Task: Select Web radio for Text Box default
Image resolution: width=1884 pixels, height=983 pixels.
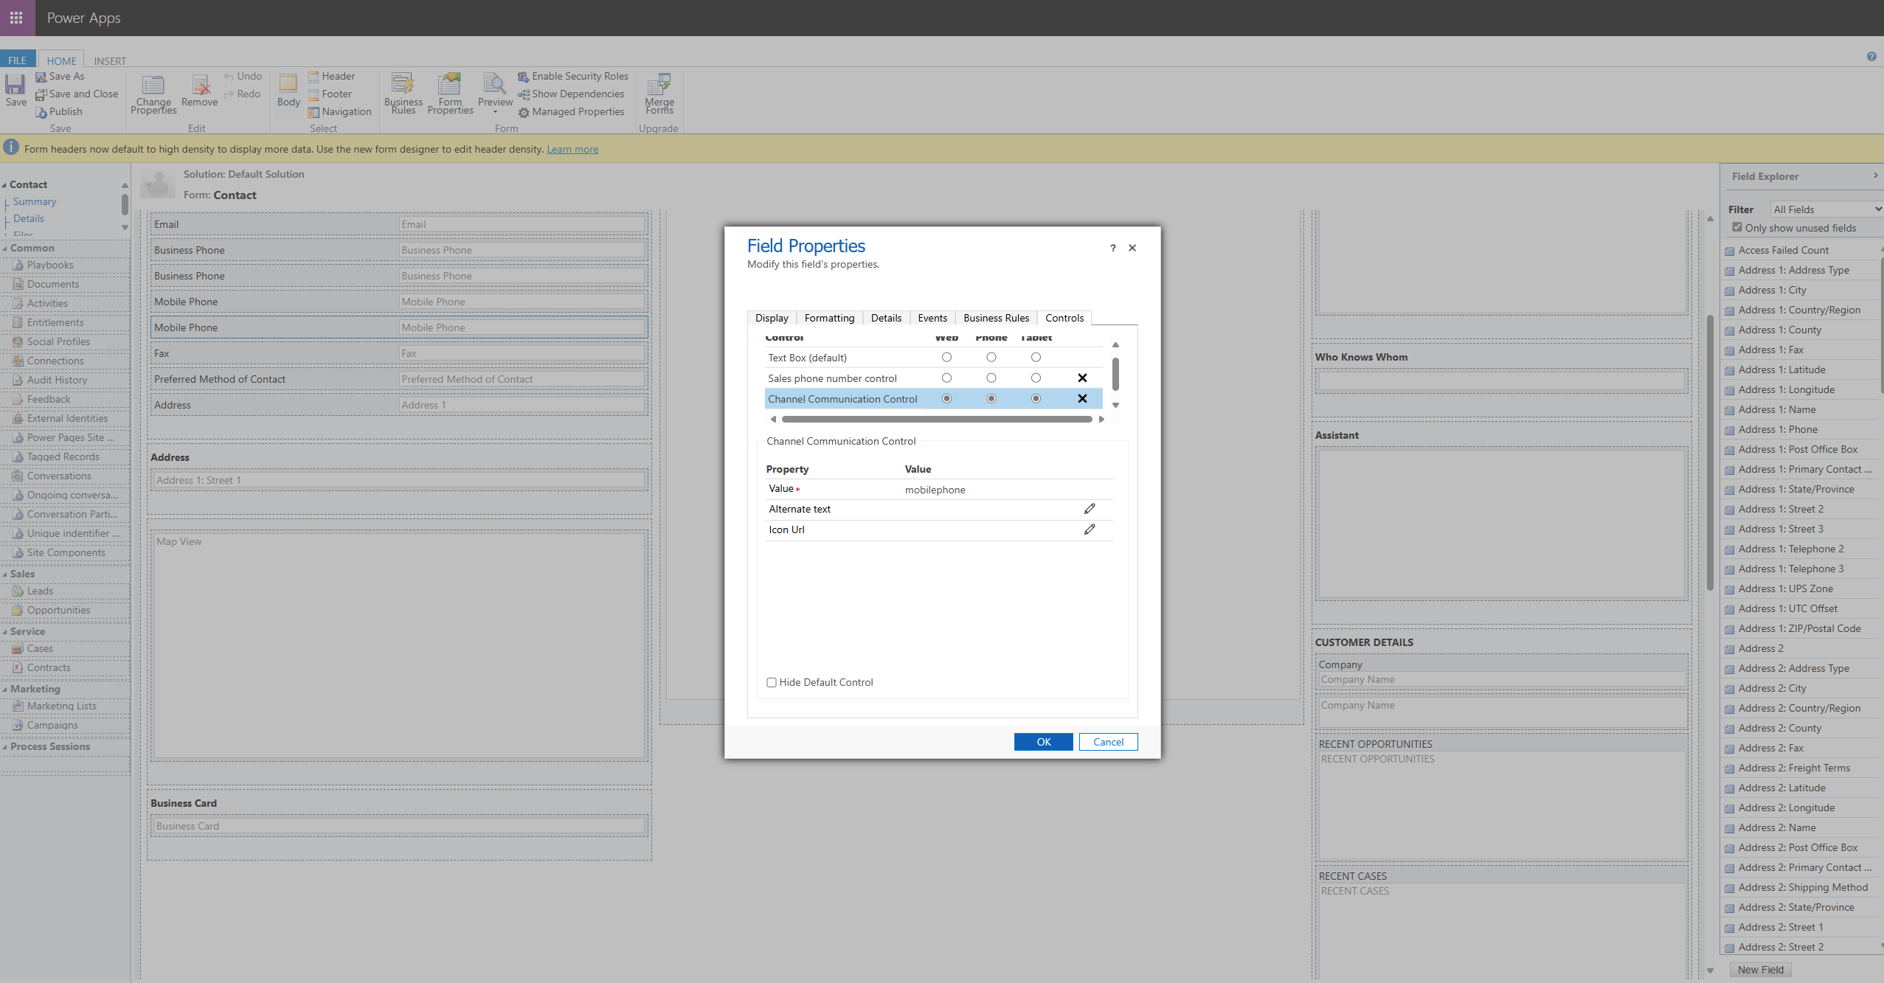Action: pyautogui.click(x=946, y=358)
